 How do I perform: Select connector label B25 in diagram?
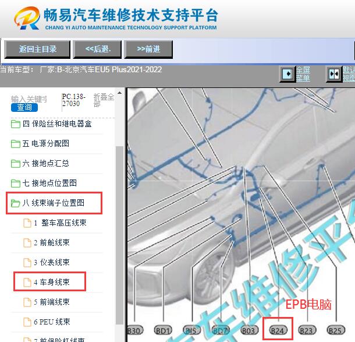pos(336,331)
